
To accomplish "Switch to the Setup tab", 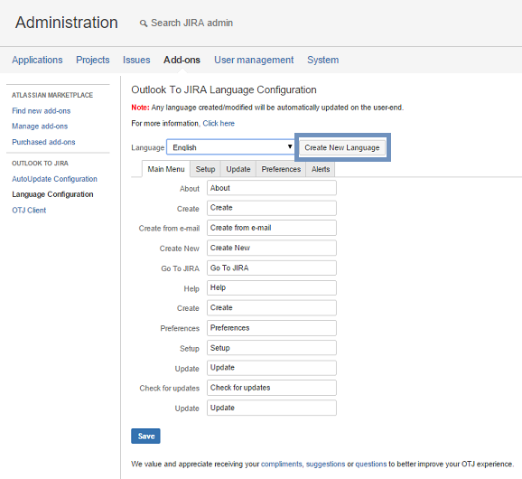I will (205, 169).
